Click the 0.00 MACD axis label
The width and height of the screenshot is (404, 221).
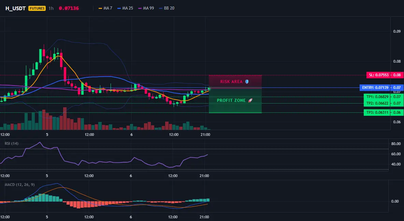click(x=395, y=201)
